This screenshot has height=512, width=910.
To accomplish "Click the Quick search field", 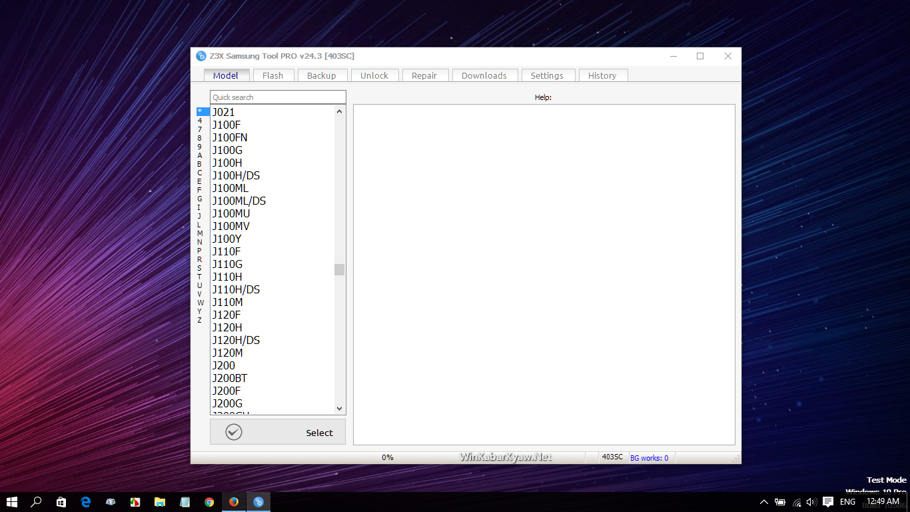I will [x=278, y=97].
